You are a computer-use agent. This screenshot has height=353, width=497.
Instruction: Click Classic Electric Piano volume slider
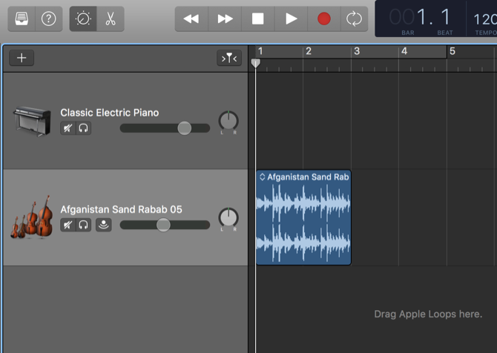[184, 128]
